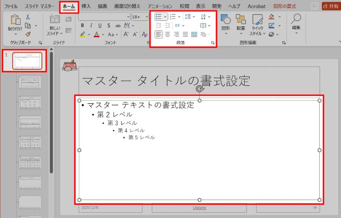Expand the bullet style dropdown arrow
The image size is (341, 218).
[x=165, y=17]
